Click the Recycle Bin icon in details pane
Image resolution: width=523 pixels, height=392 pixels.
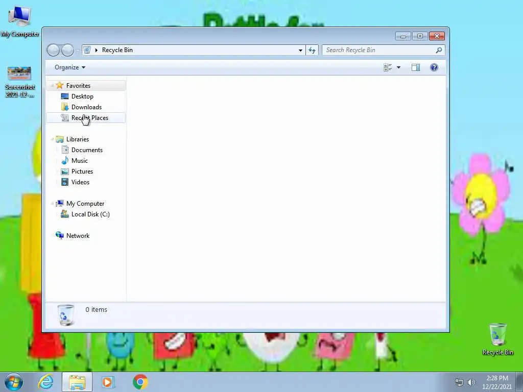(x=66, y=314)
